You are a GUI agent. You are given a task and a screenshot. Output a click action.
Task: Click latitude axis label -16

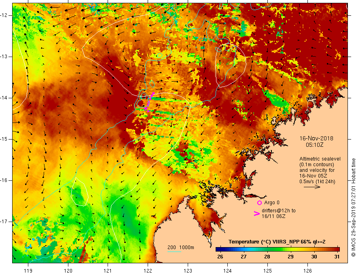click(x=4, y=180)
